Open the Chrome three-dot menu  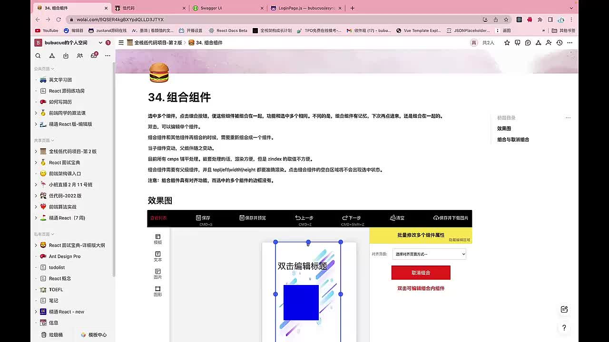[x=571, y=19]
